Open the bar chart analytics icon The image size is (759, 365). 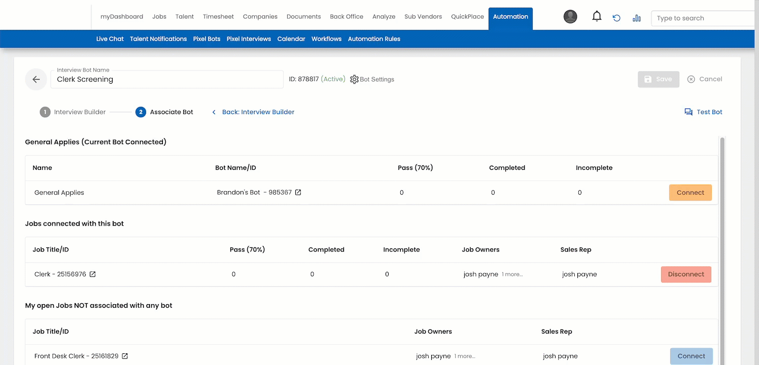tap(636, 18)
